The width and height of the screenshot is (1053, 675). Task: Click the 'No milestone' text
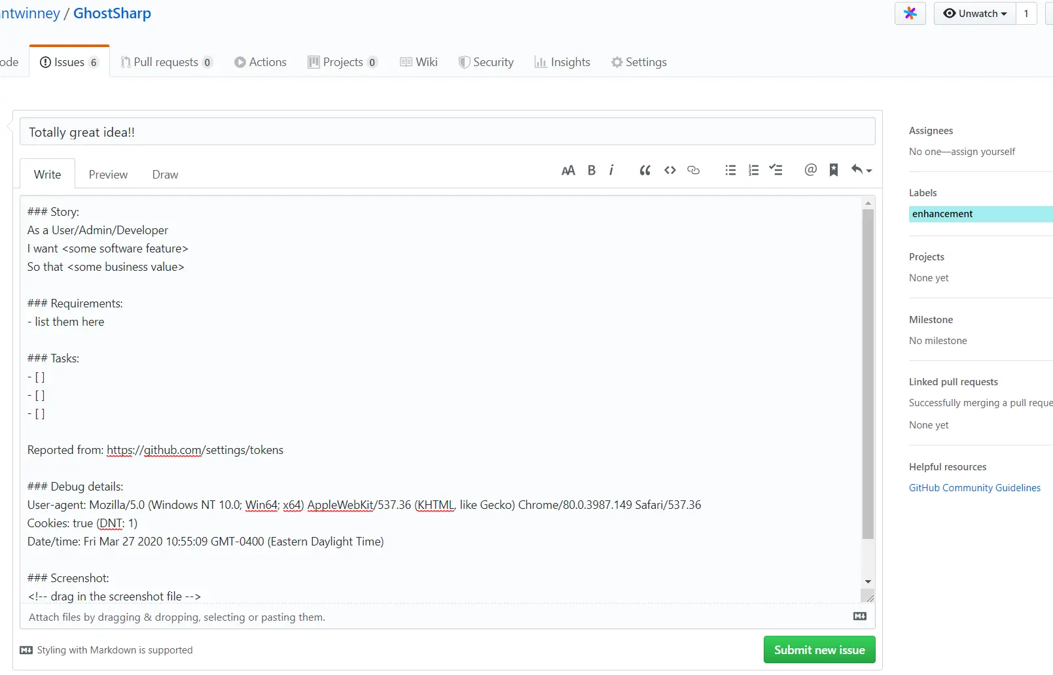(x=938, y=341)
